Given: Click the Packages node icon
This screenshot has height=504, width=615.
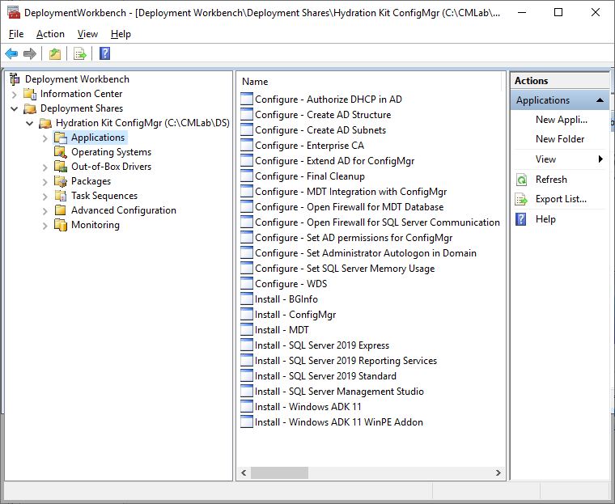Looking at the screenshot, I should tap(61, 181).
